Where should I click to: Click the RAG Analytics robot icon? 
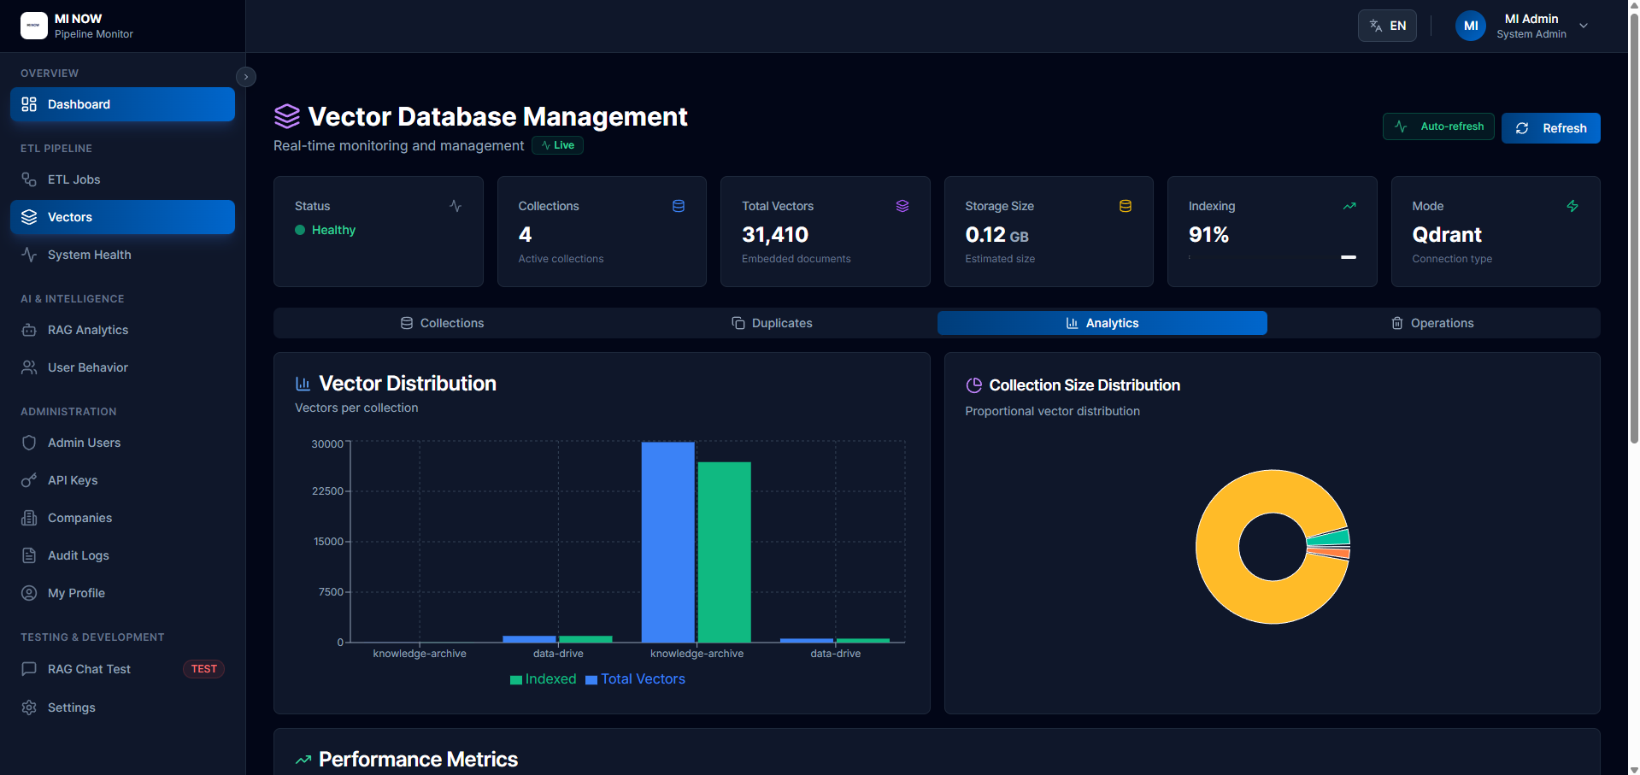tap(29, 330)
